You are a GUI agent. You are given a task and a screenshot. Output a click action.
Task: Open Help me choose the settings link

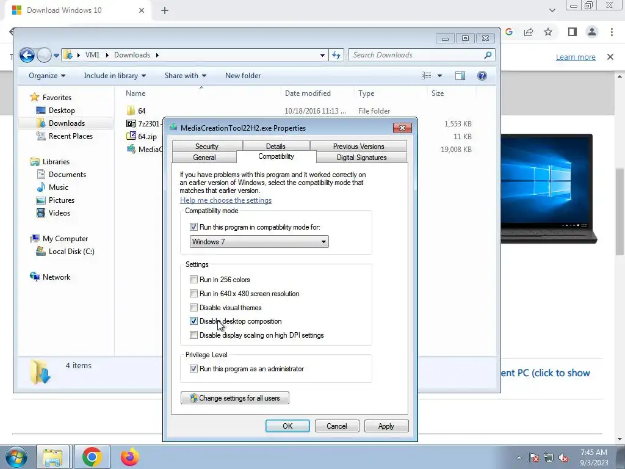pyautogui.click(x=226, y=200)
